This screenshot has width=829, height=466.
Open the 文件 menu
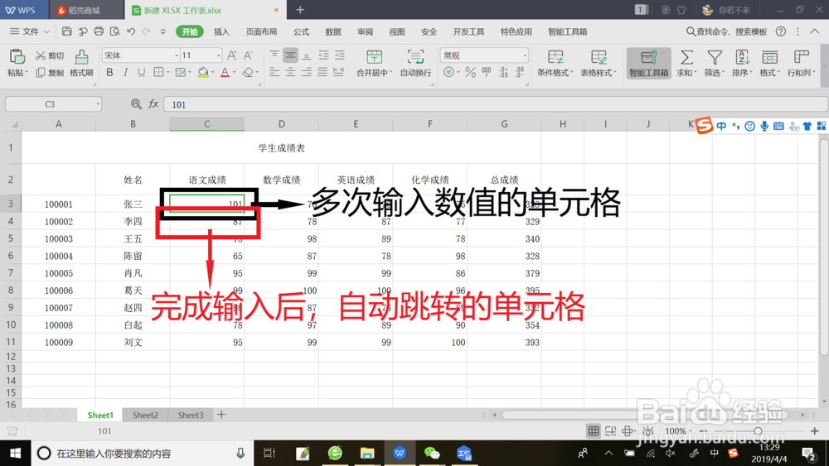pos(30,31)
